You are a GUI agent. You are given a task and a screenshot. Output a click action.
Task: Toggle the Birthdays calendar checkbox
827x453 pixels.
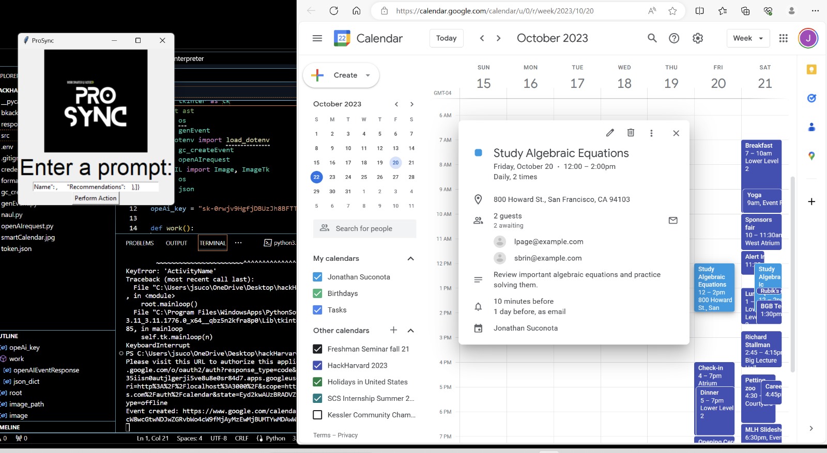pos(317,293)
